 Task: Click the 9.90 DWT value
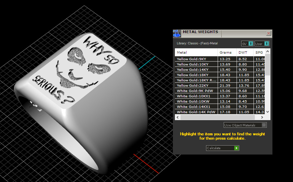coord(243,70)
